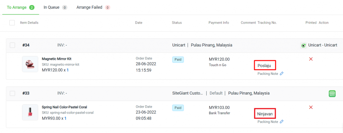Edit packing note pencil for order #33
Screen dimensions: 343x133
point(282,122)
